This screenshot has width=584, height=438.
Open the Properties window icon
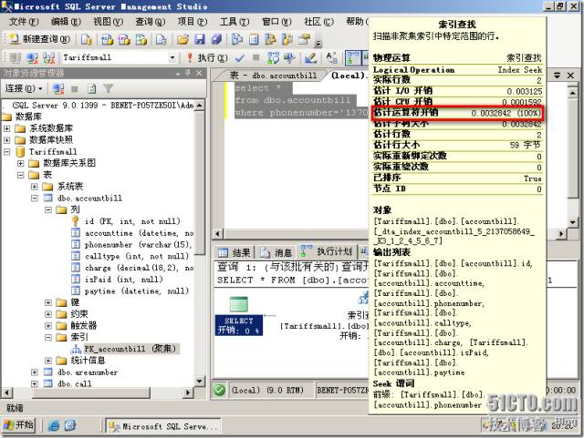coord(305,39)
